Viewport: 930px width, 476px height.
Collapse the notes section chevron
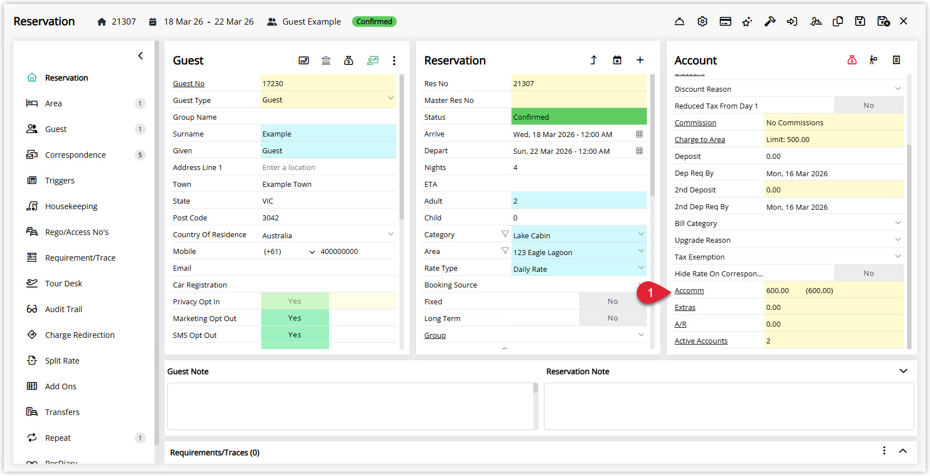coord(903,371)
